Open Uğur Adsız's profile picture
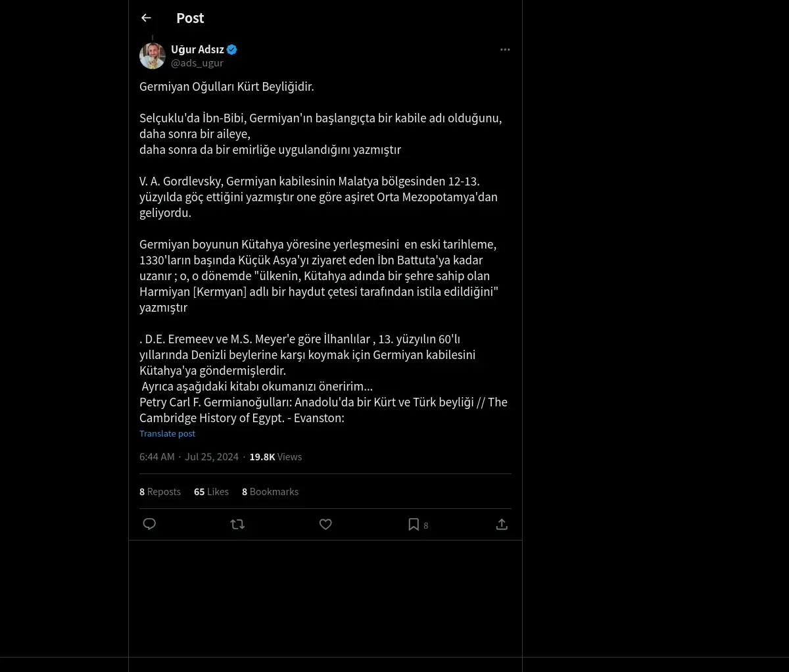This screenshot has width=789, height=672. point(153,56)
